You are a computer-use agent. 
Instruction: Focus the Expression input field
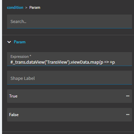(70, 59)
